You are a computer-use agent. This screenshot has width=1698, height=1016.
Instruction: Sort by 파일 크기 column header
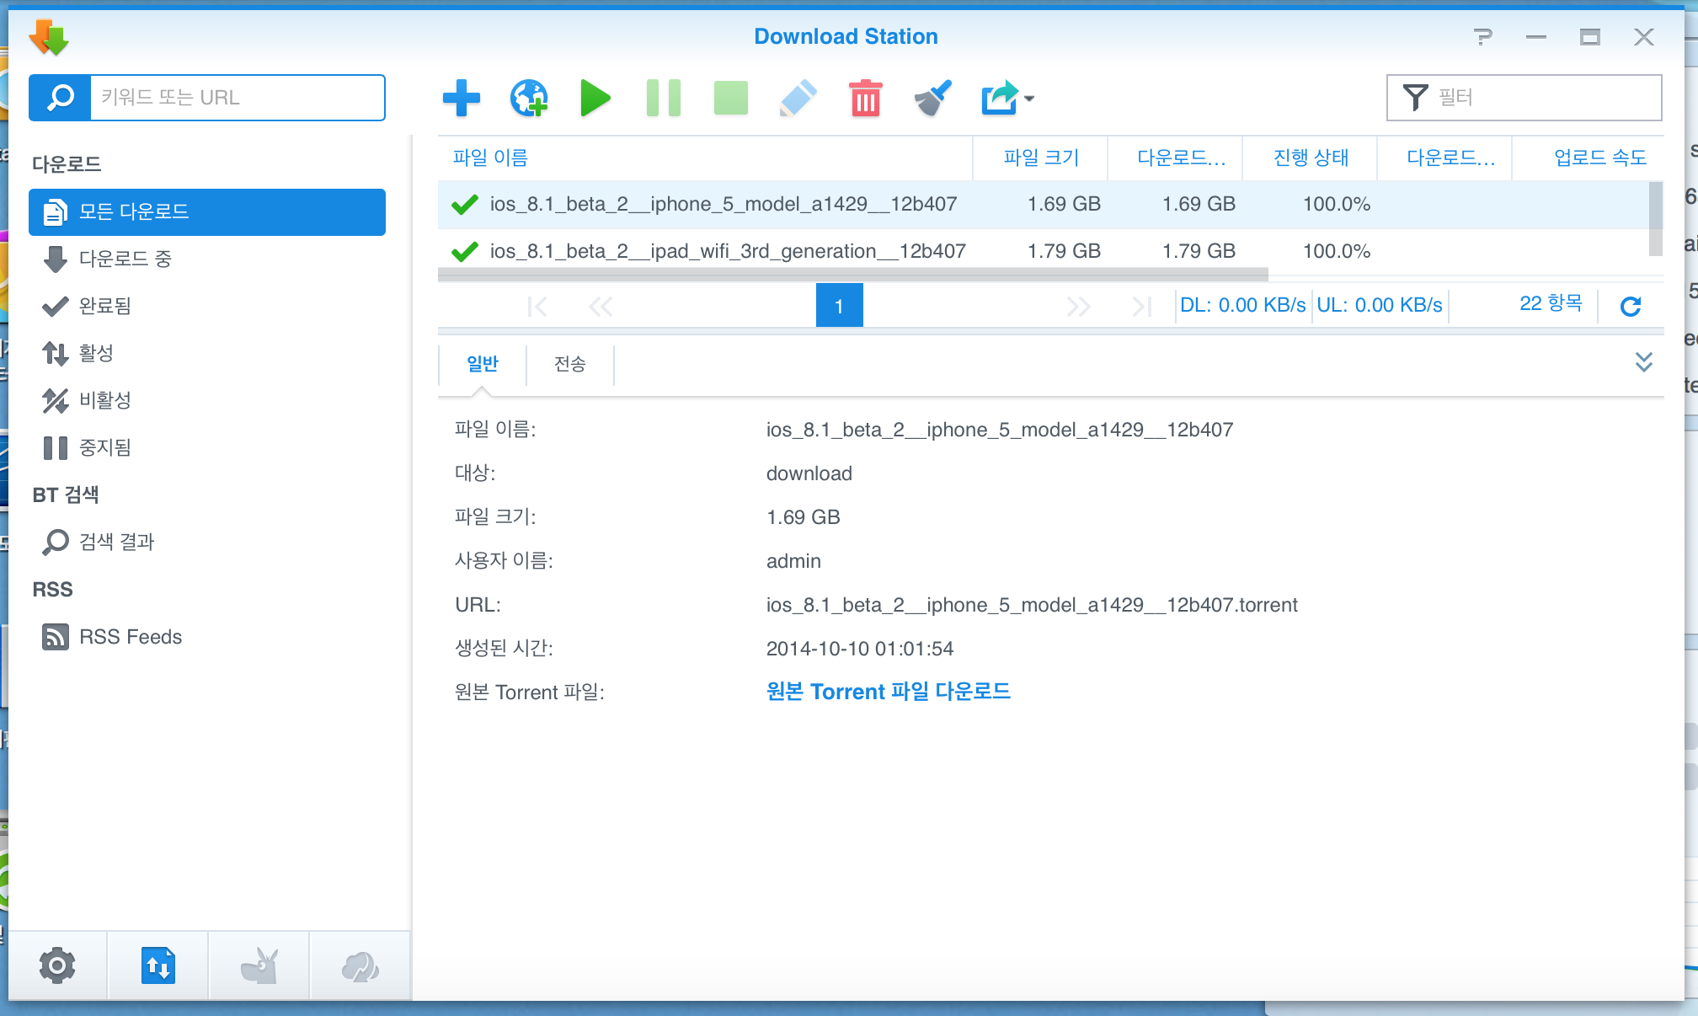[x=1040, y=158]
